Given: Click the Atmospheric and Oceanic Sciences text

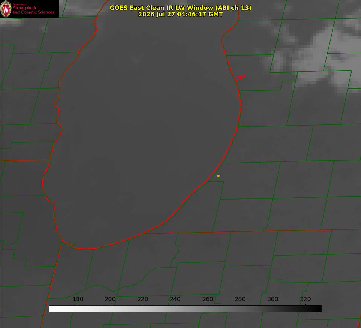Looking at the screenshot, I should tap(33, 10).
